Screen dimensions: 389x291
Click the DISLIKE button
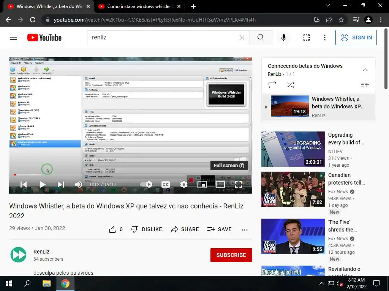(x=147, y=229)
